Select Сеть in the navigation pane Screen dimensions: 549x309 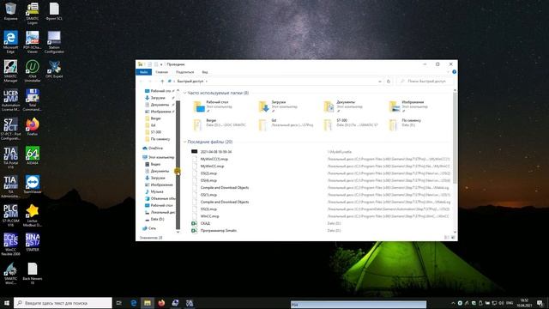(152, 228)
